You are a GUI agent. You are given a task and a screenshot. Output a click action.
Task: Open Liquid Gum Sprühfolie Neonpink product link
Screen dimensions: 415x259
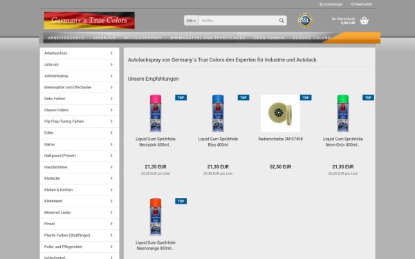[156, 142]
